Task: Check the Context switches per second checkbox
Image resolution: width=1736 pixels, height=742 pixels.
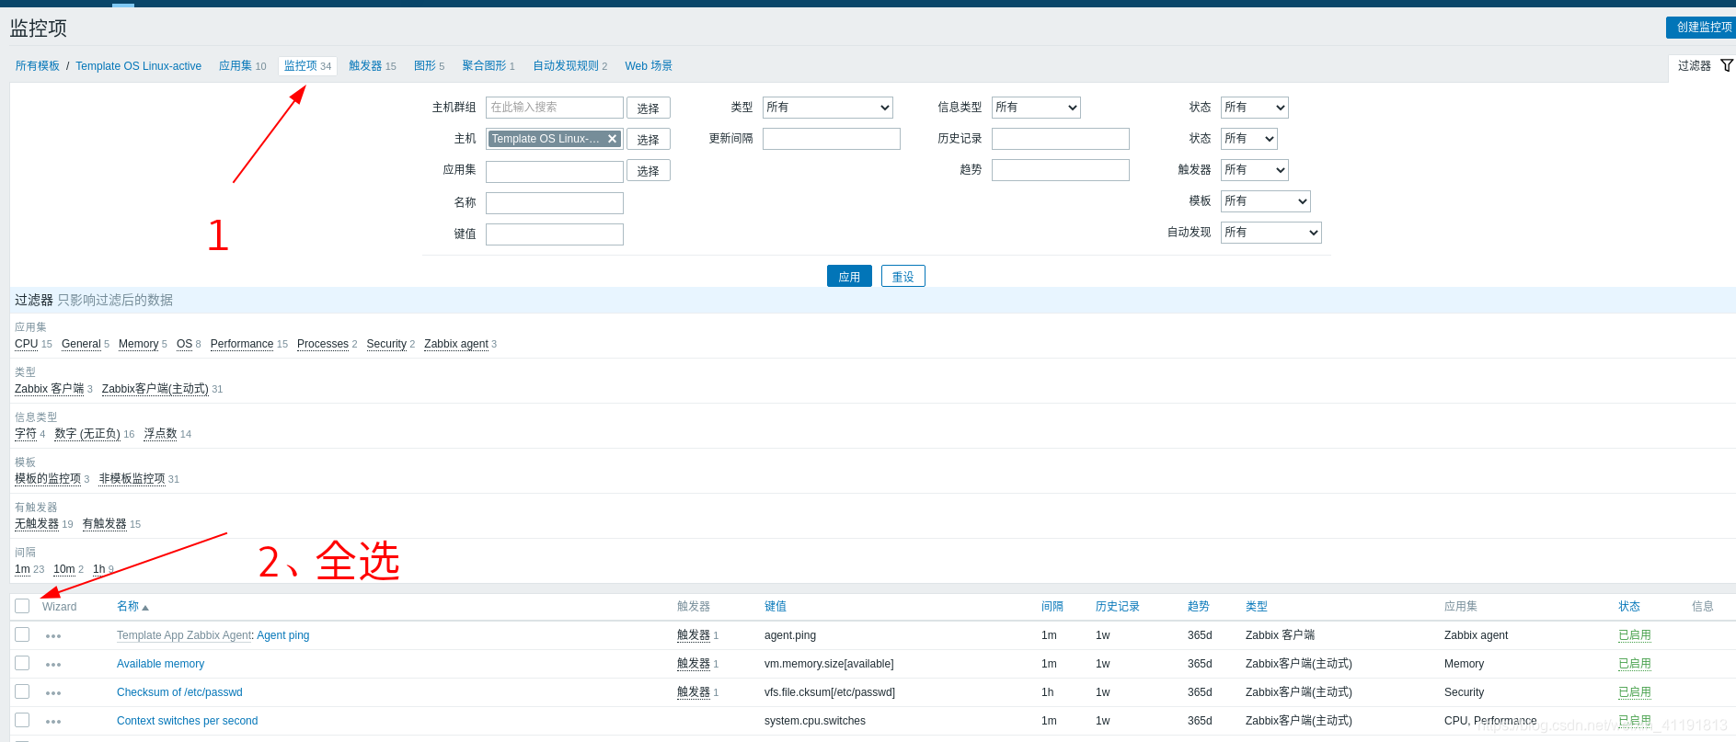Action: (22, 720)
